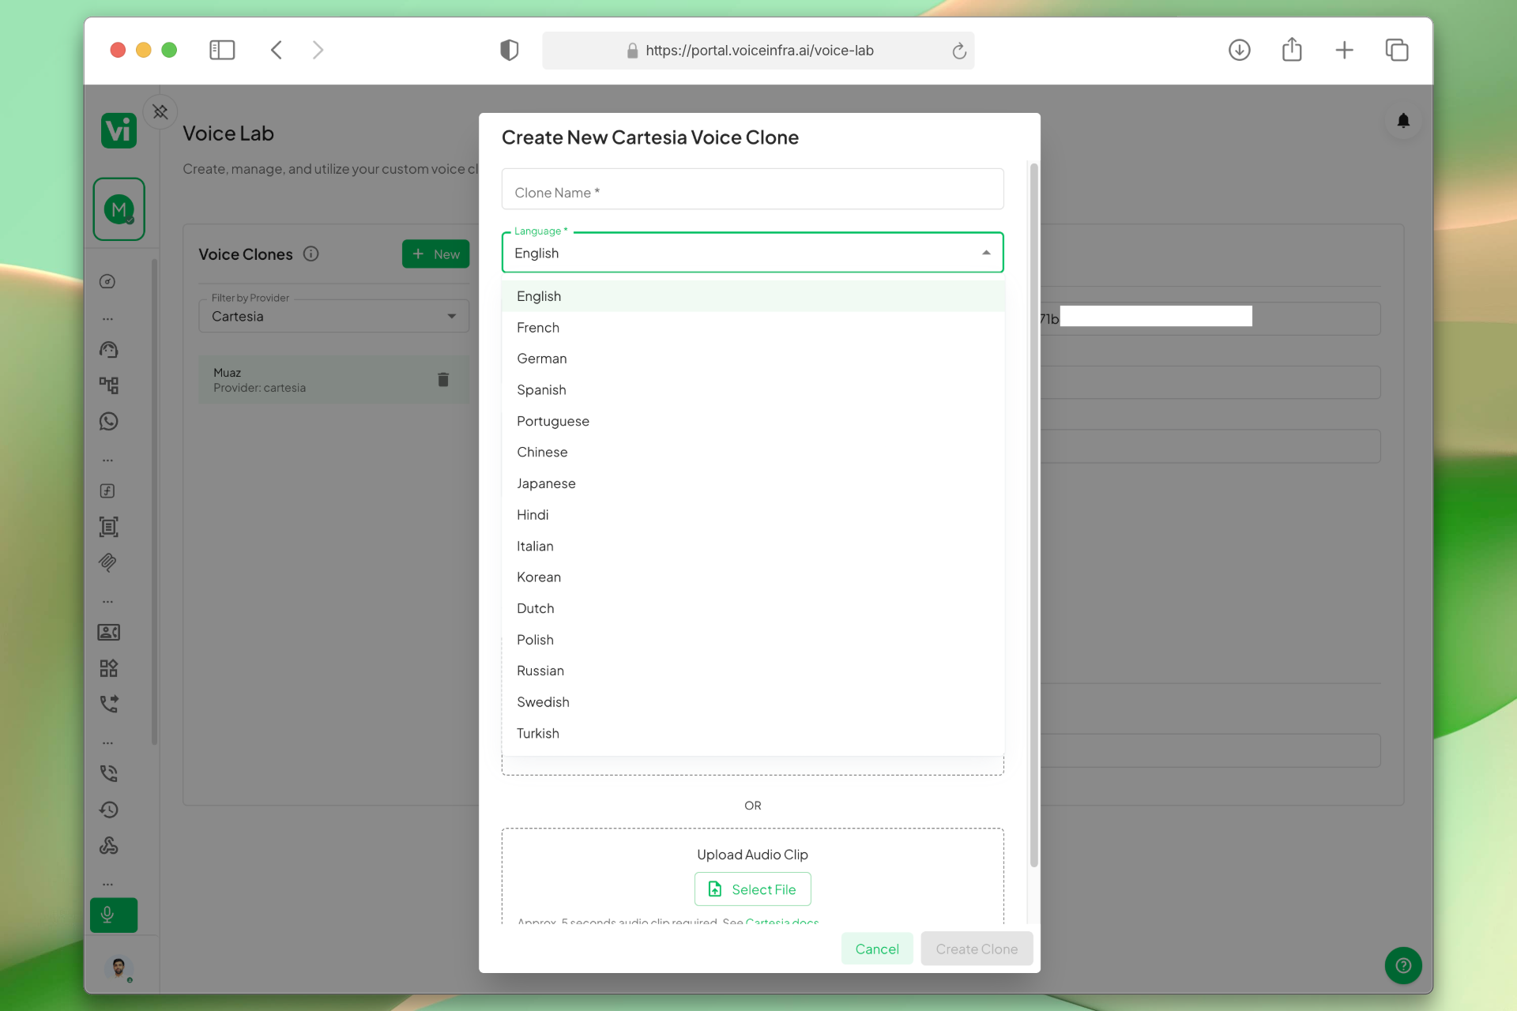Open the phone calls sidebar icon
This screenshot has width=1517, height=1011.
click(108, 774)
